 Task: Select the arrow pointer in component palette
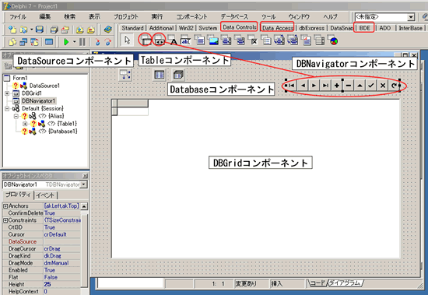coord(127,40)
